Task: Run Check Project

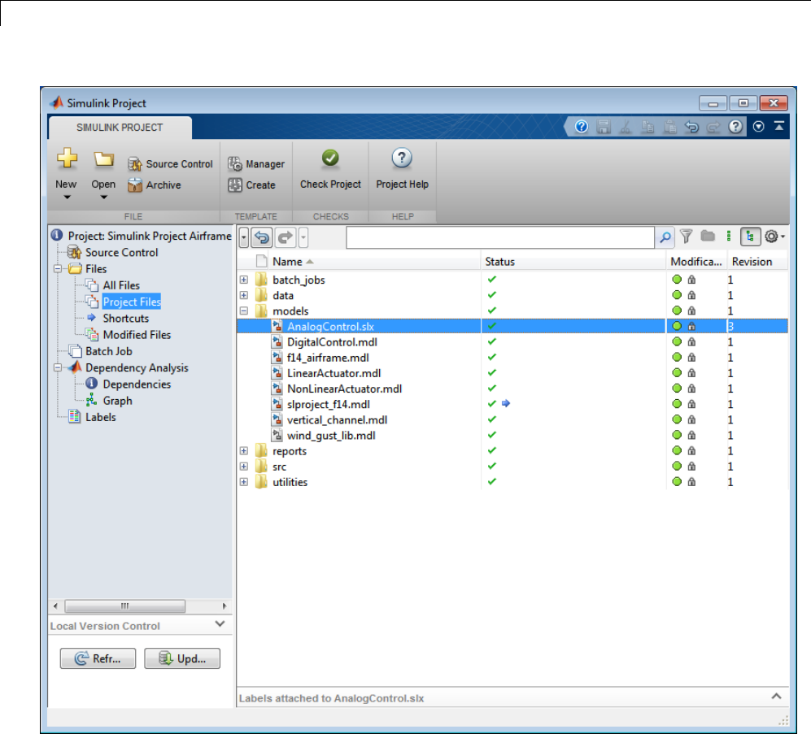Action: tap(330, 170)
